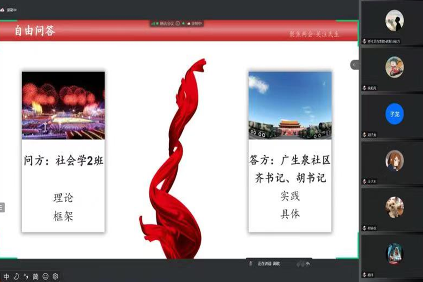The width and height of the screenshot is (423, 282).
Task: Toggle the punctuation mode icon in IME
Action: tap(26, 277)
